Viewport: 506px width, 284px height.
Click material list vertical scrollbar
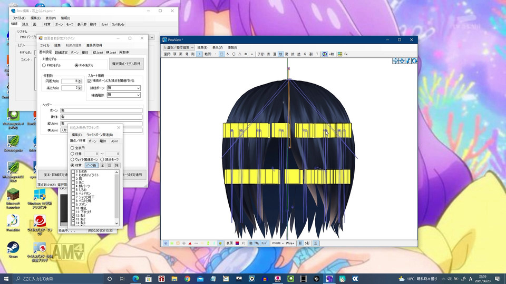[117, 198]
